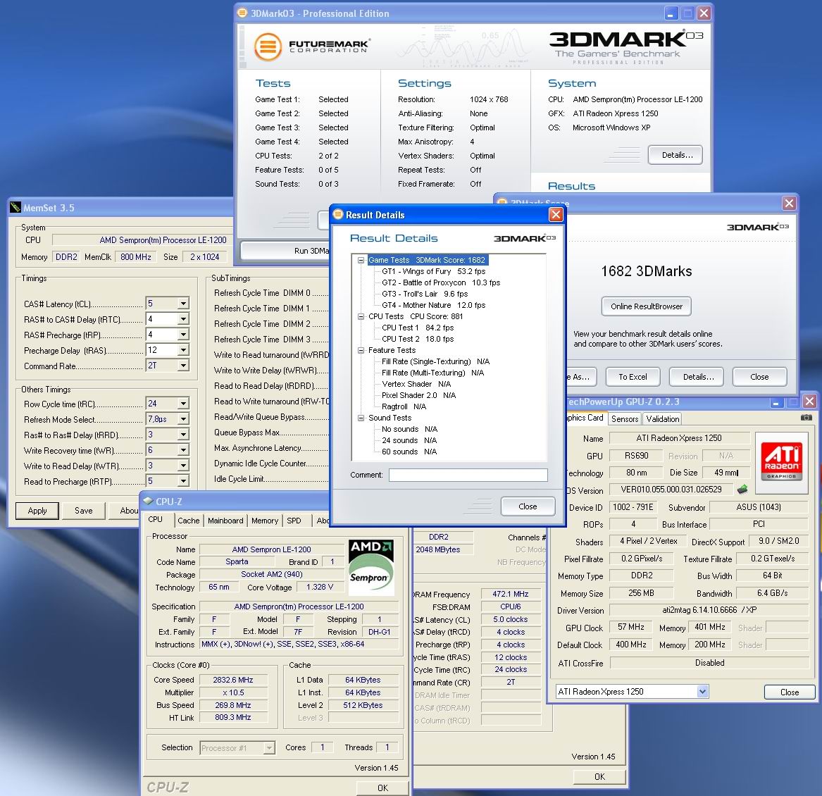The height and width of the screenshot is (796, 822).
Task: Open the Read to Precharge (tRTP) dropdown
Action: (183, 481)
